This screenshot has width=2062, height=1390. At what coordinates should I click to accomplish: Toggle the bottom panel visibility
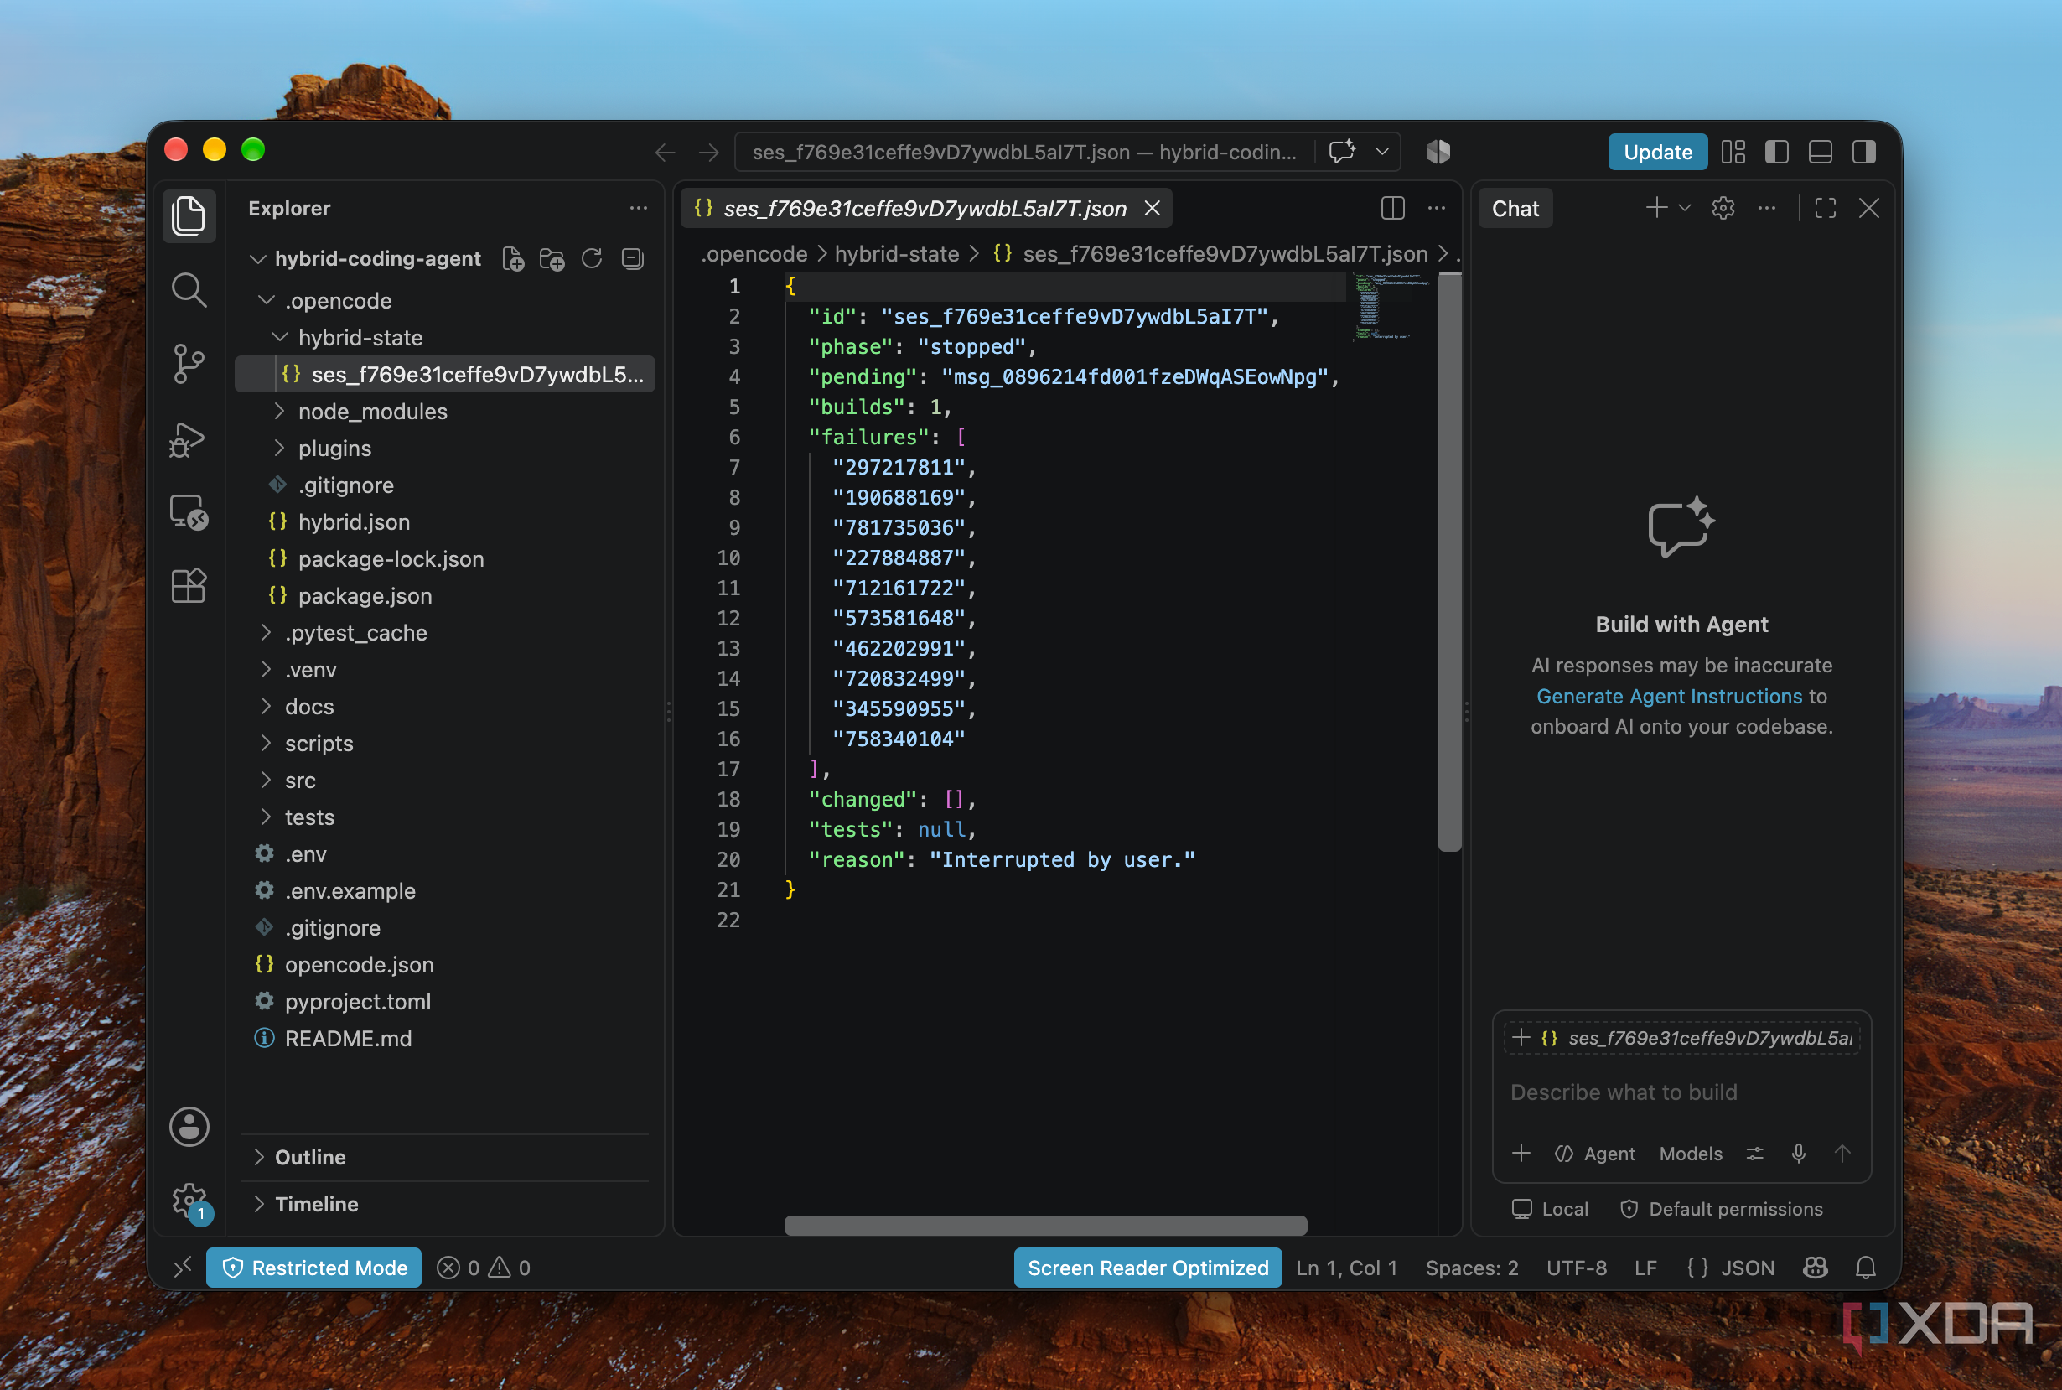tap(1820, 152)
